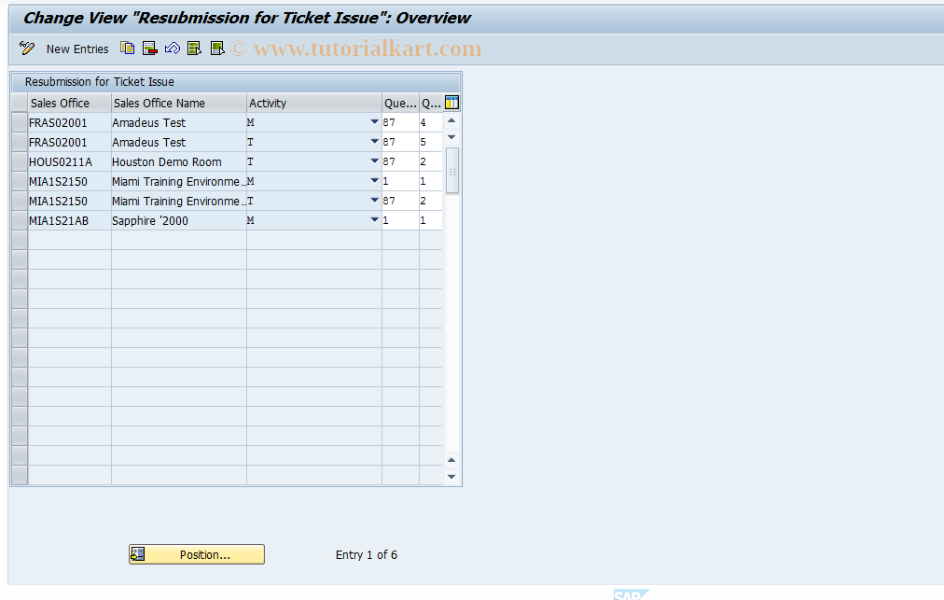Click the New Entries button
The width and height of the screenshot is (944, 600).
pyautogui.click(x=77, y=49)
